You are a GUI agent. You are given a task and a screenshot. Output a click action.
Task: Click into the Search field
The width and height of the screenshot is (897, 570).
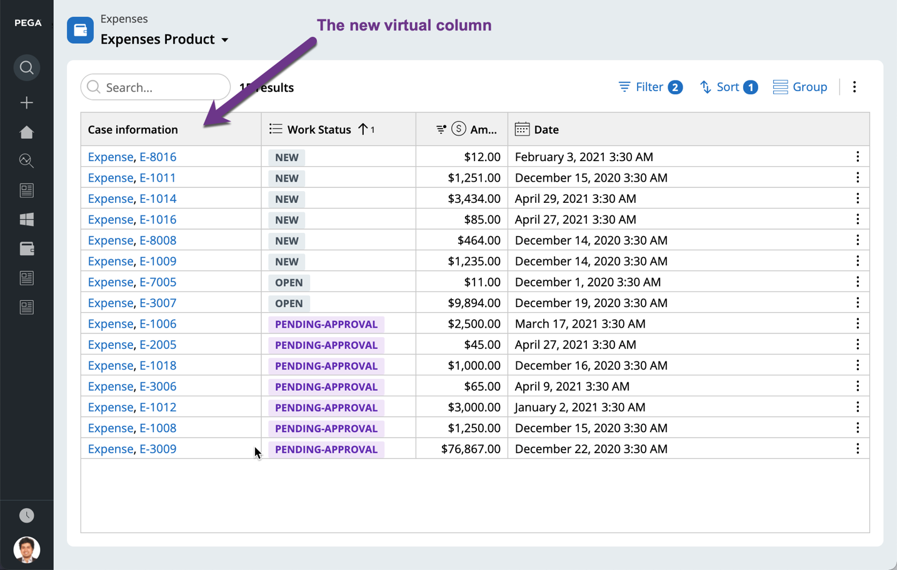[155, 87]
